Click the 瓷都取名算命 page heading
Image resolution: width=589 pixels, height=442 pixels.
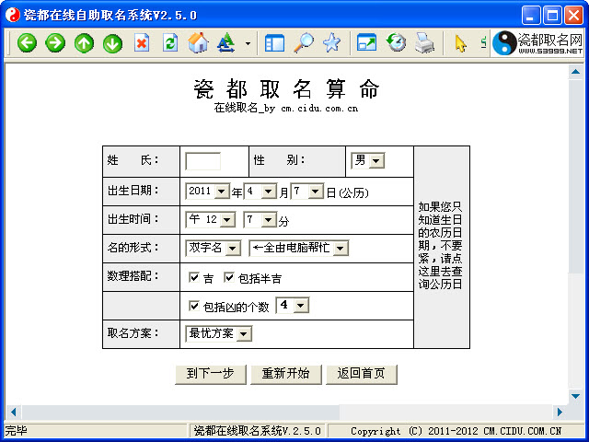point(286,88)
